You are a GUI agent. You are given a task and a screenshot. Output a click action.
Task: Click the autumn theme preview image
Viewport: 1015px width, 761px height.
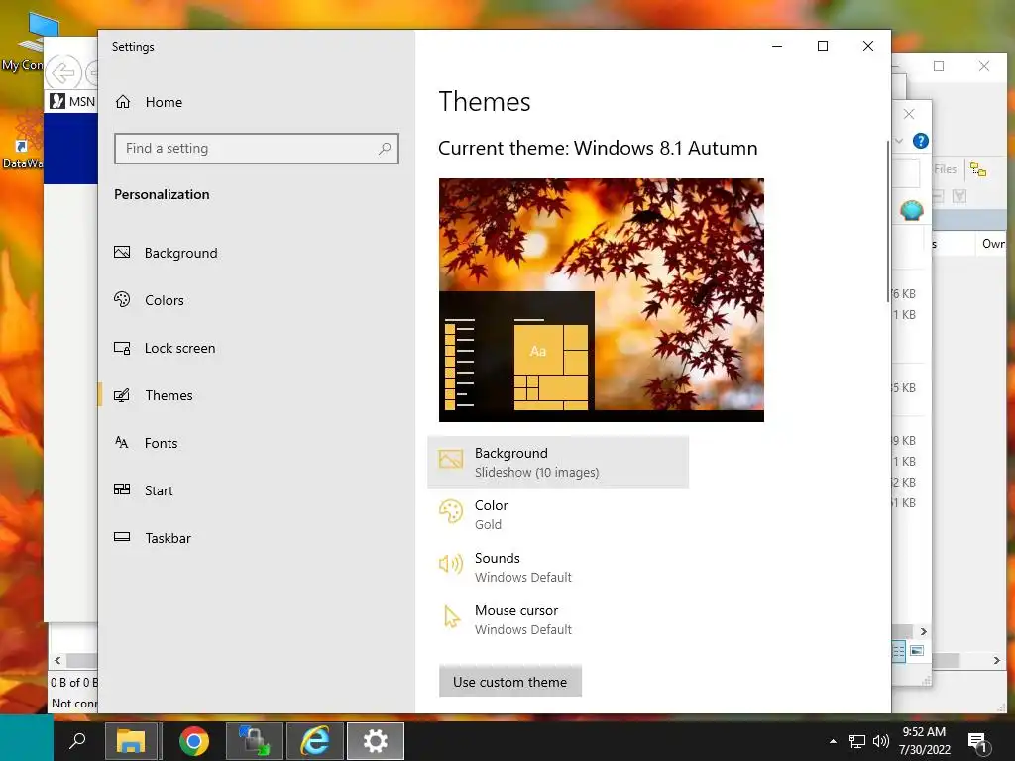click(x=602, y=300)
